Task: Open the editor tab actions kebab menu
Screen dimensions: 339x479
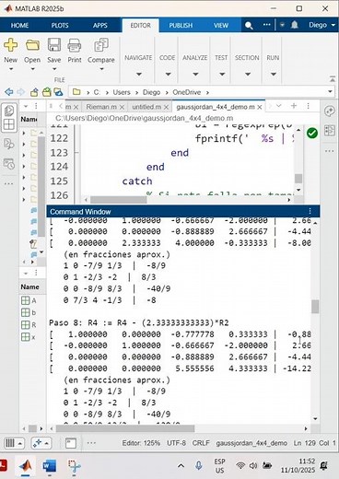Action: [308, 106]
